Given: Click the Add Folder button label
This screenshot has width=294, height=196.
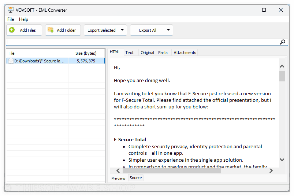Looking at the screenshot, I should coord(66,30).
